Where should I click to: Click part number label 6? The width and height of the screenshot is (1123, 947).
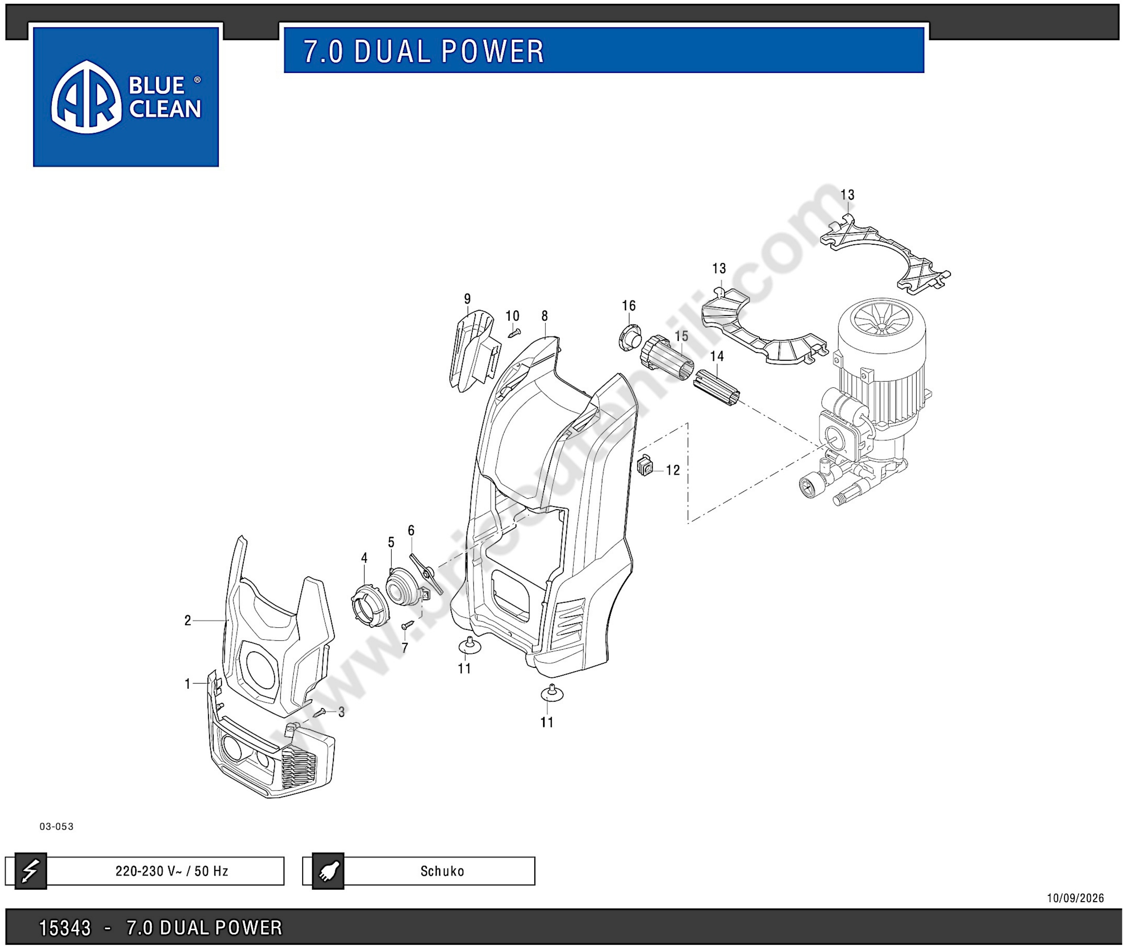tap(411, 531)
